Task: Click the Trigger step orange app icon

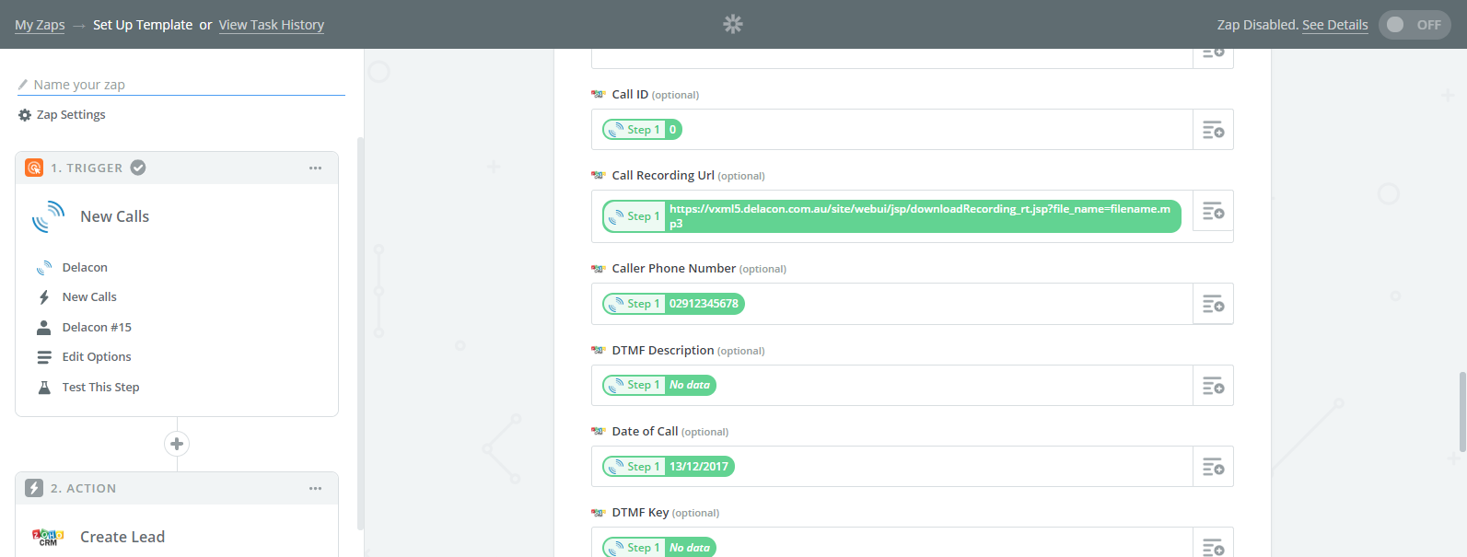Action: (34, 168)
